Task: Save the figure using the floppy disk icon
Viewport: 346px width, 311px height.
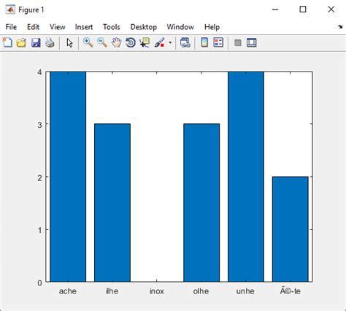Action: click(x=36, y=43)
